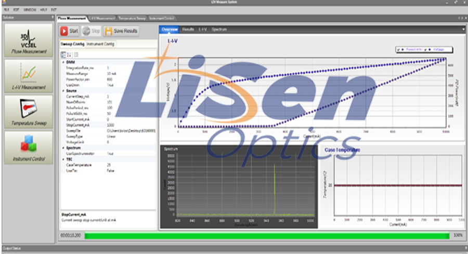Click the Output Status panel header
The image size is (468, 254).
click(x=234, y=248)
